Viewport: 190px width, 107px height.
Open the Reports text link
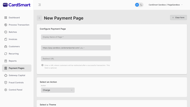click(12, 61)
